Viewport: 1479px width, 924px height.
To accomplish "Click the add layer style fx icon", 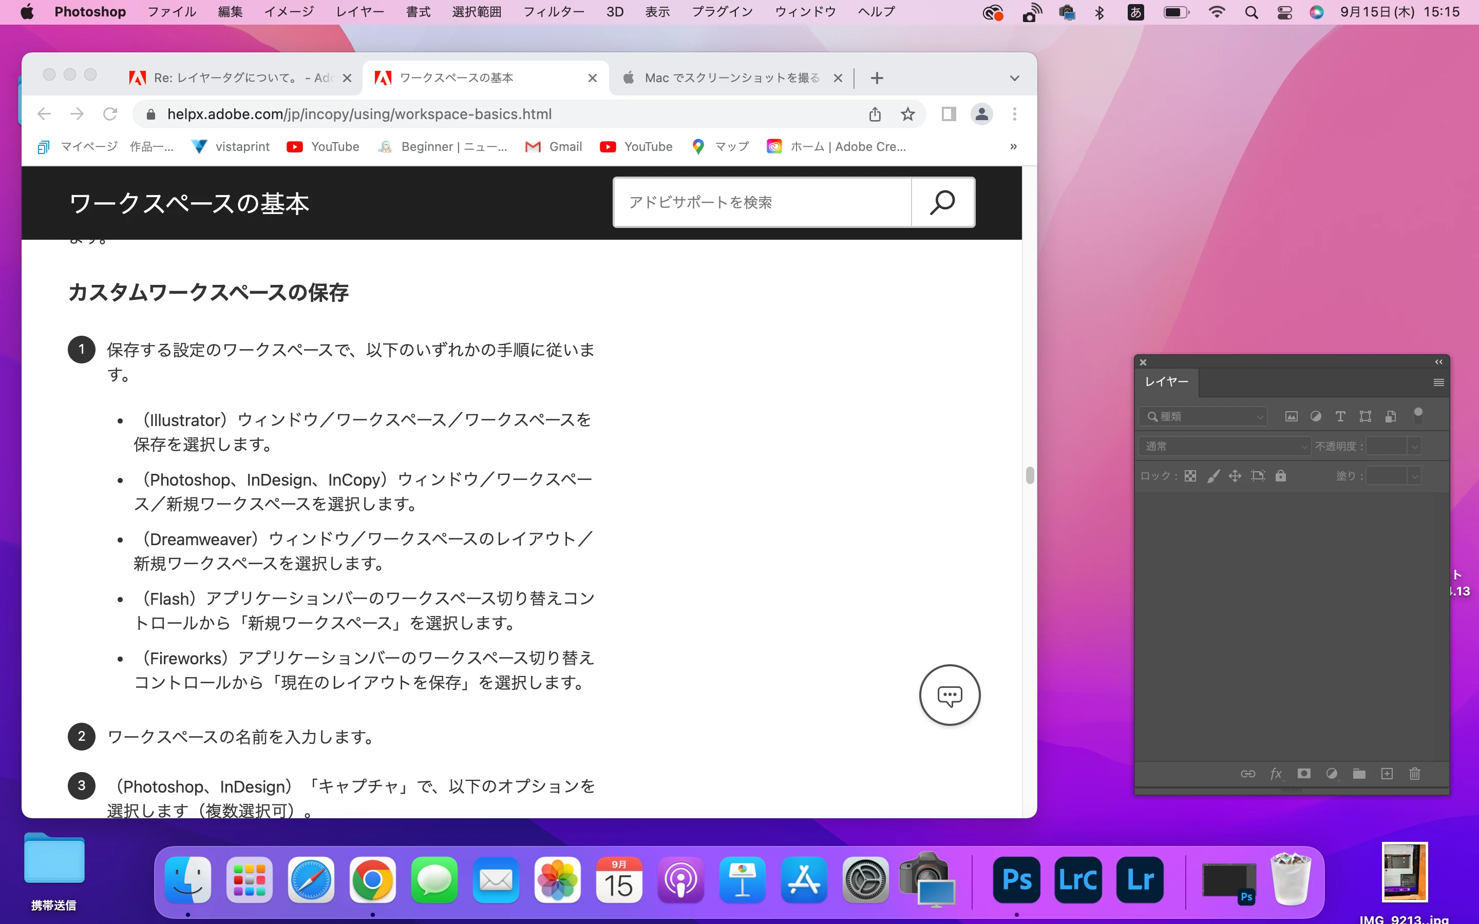I will 1276,774.
